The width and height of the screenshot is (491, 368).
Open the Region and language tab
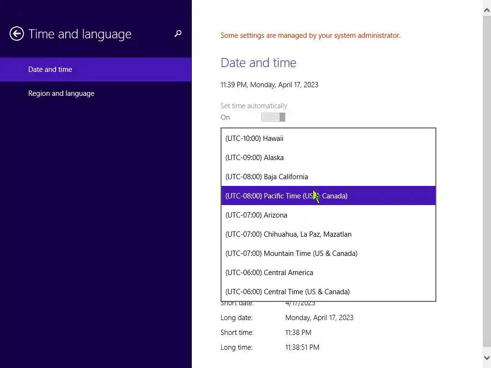click(x=96, y=93)
